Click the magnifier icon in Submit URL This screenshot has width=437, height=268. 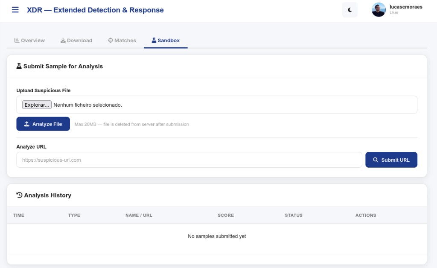[x=376, y=160]
